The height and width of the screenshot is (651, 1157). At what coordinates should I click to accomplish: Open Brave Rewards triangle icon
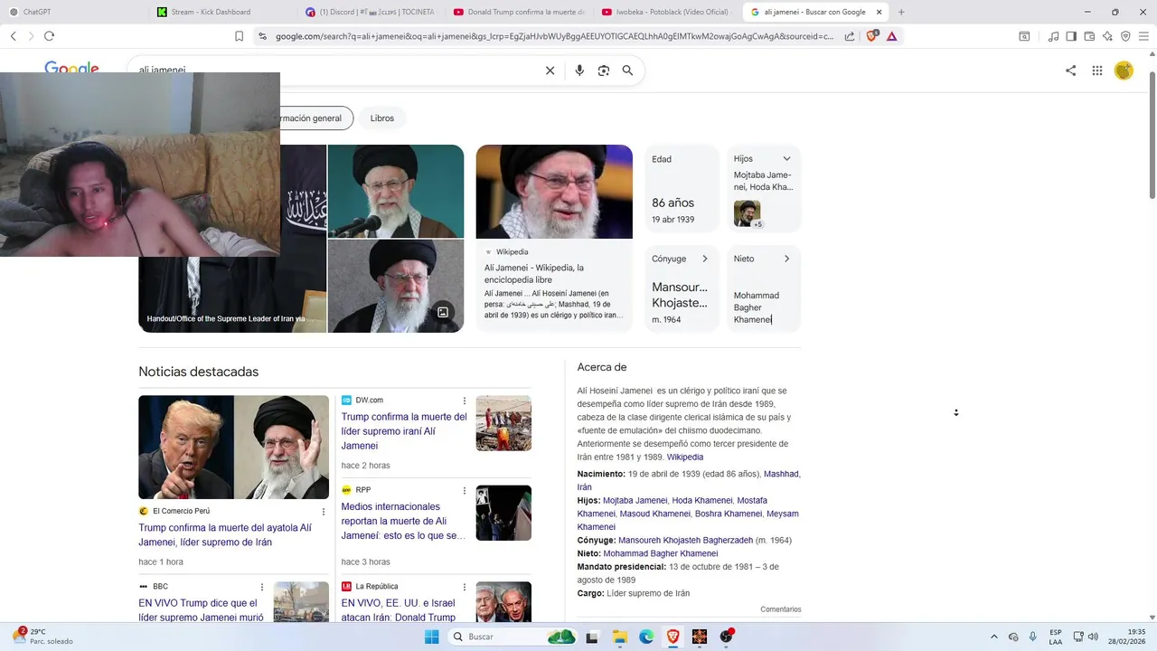[892, 36]
